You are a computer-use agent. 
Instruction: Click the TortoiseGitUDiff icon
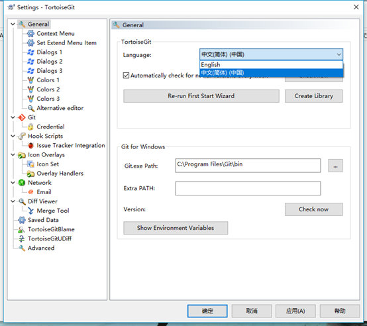point(22,239)
